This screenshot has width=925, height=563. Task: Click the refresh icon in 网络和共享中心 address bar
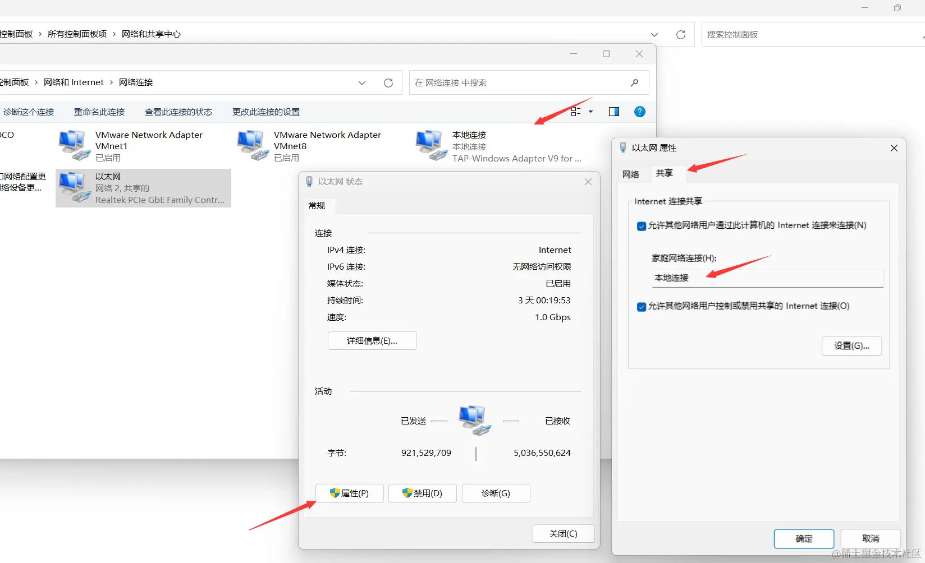681,35
